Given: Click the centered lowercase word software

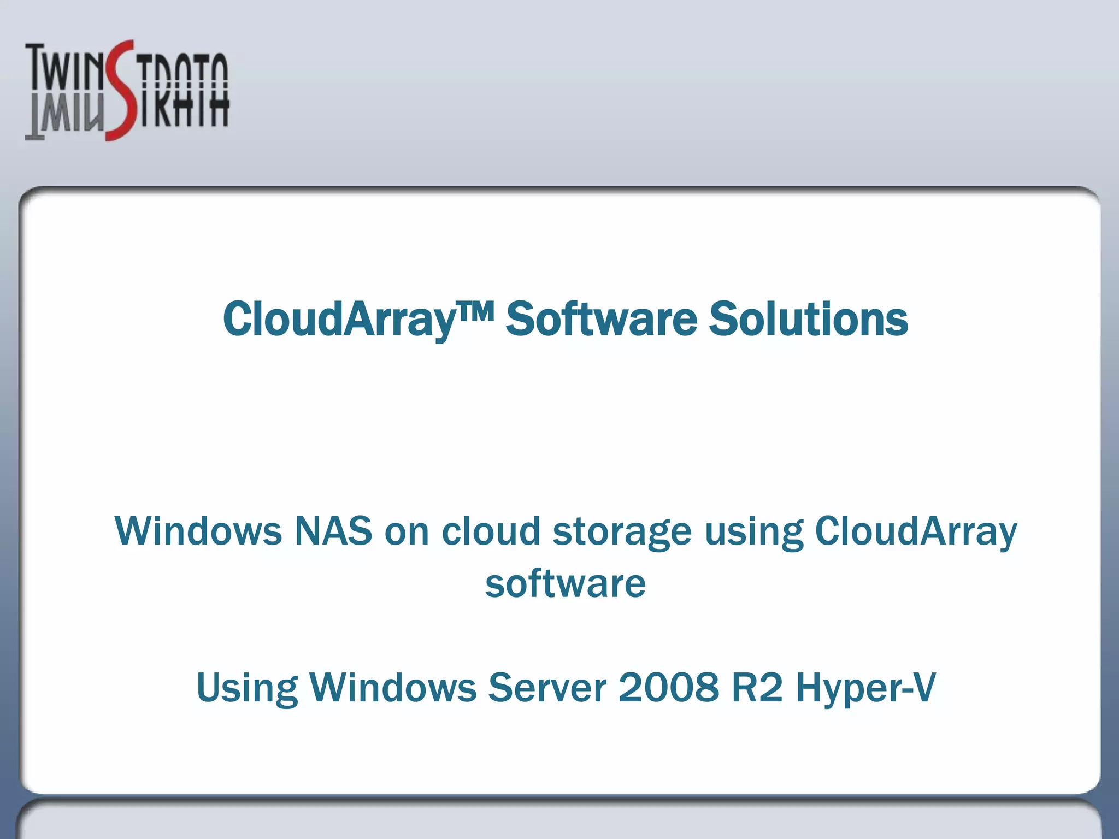Looking at the screenshot, I should (x=566, y=583).
